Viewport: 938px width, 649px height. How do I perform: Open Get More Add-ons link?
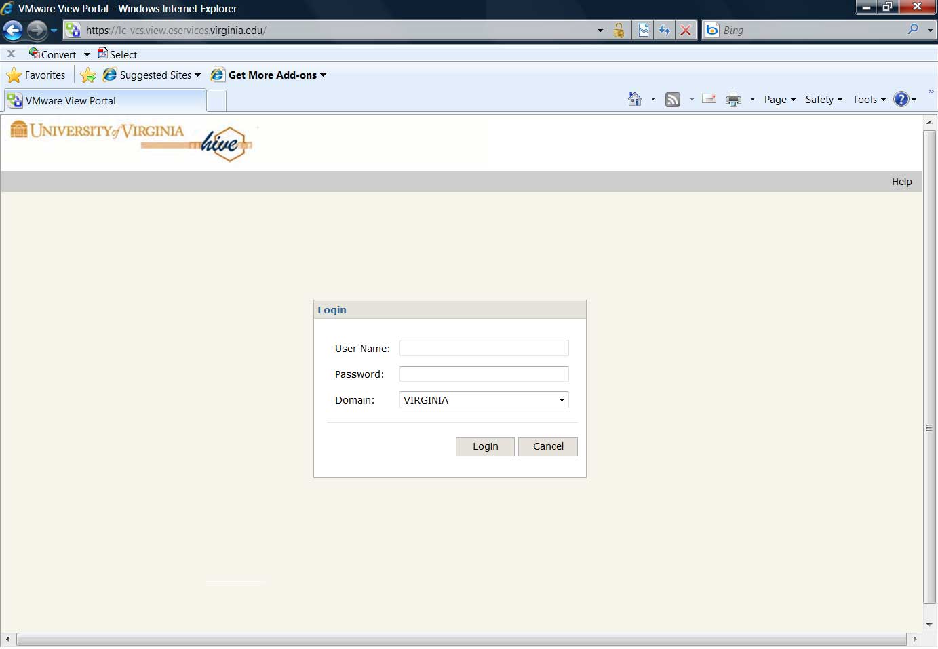click(x=269, y=75)
